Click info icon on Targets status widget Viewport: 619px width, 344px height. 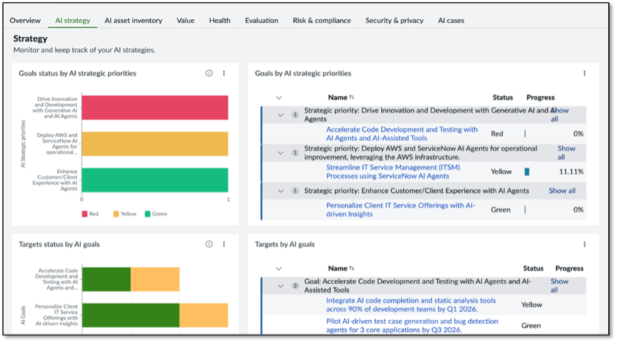(209, 244)
